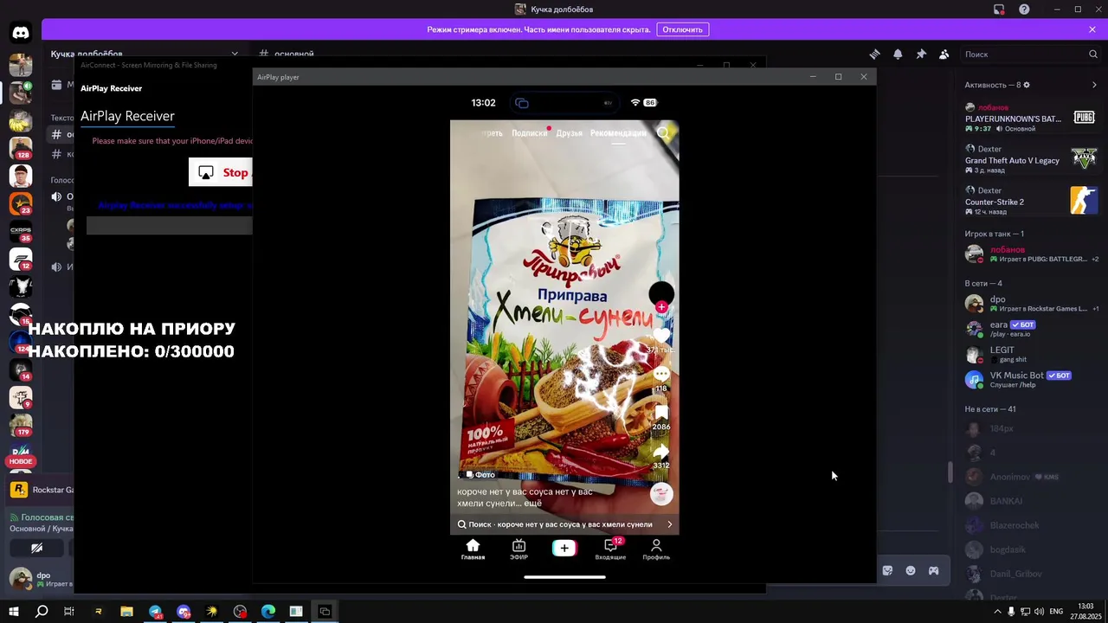Expand the 'Активность' section arrow
The width and height of the screenshot is (1108, 623).
click(x=1094, y=85)
